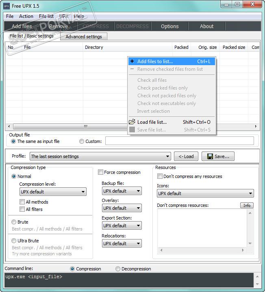Viewport: 265px width, 292px height.
Task: Click left arrow of resources horizontal scrollbar
Action: (x=161, y=250)
